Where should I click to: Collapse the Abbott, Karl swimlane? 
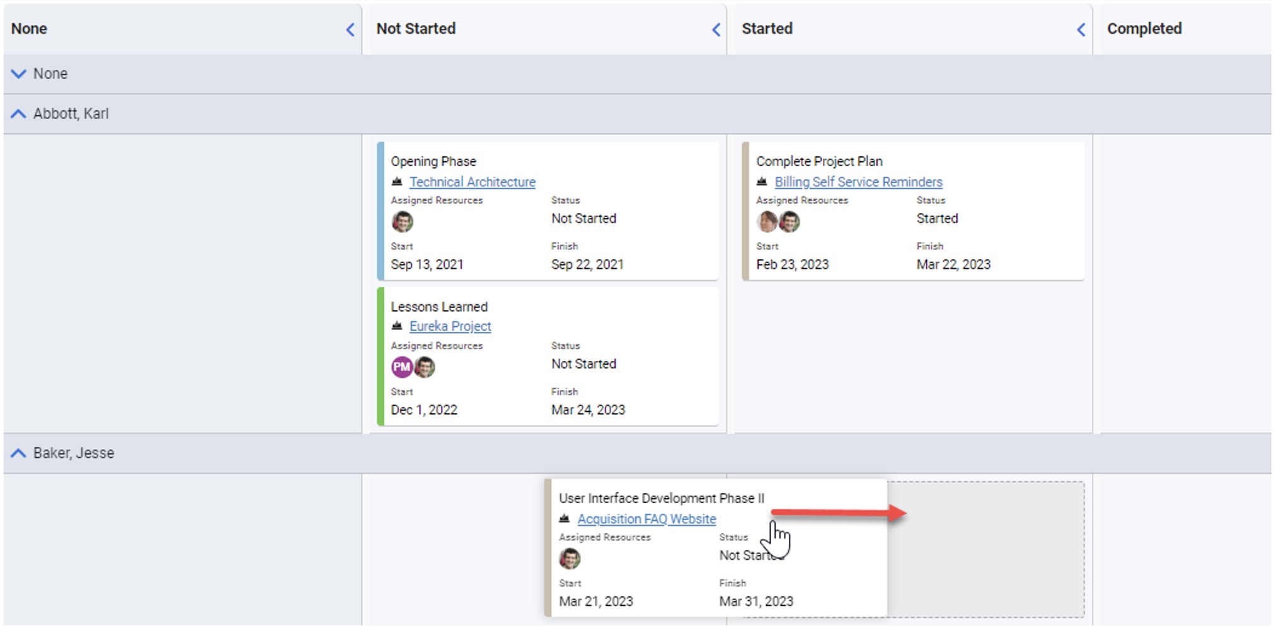pos(19,114)
